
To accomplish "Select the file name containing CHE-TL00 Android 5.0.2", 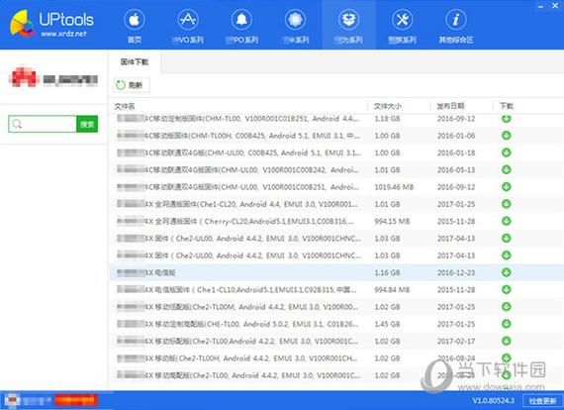I will [237, 324].
